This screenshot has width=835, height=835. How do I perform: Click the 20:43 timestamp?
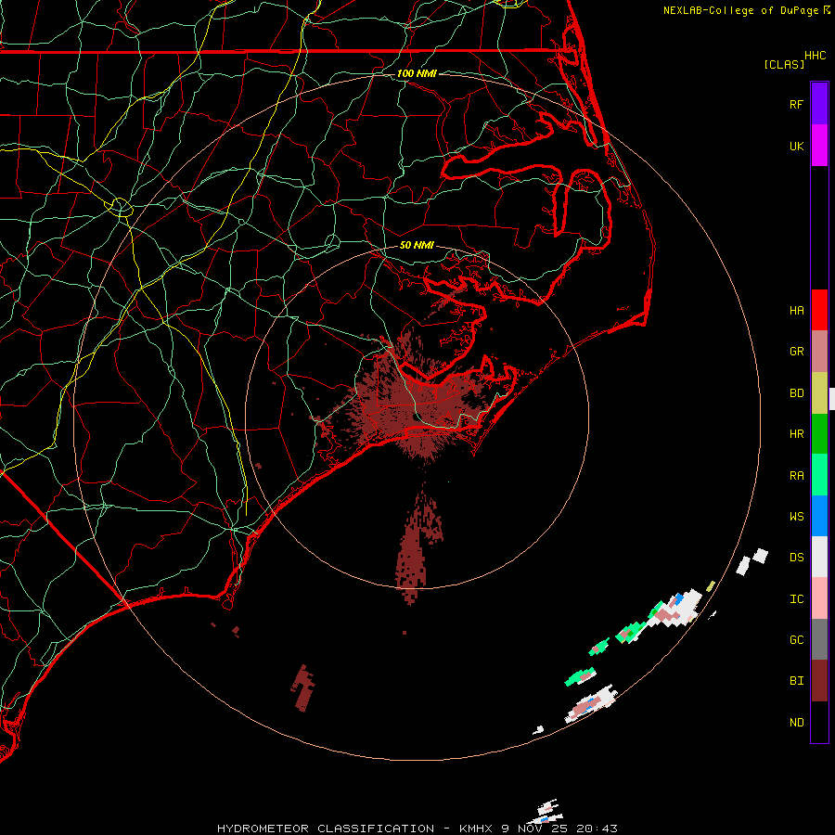598,829
